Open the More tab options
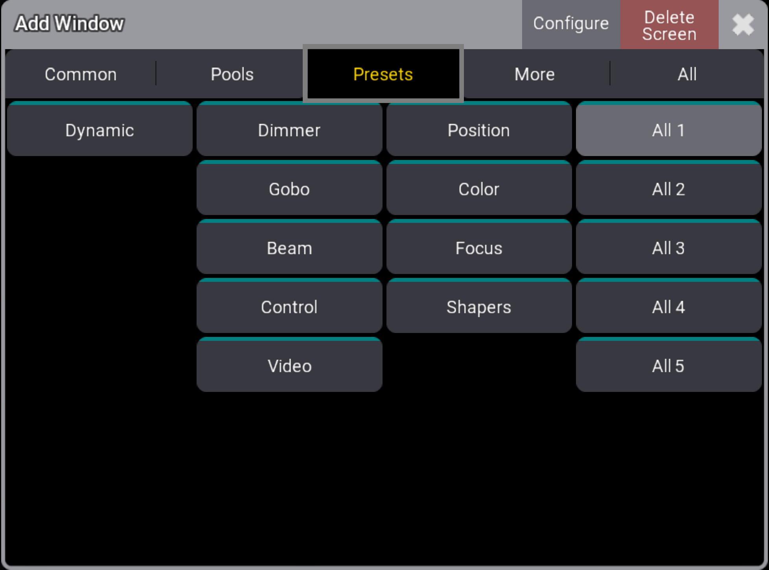The height and width of the screenshot is (570, 769). tap(535, 74)
